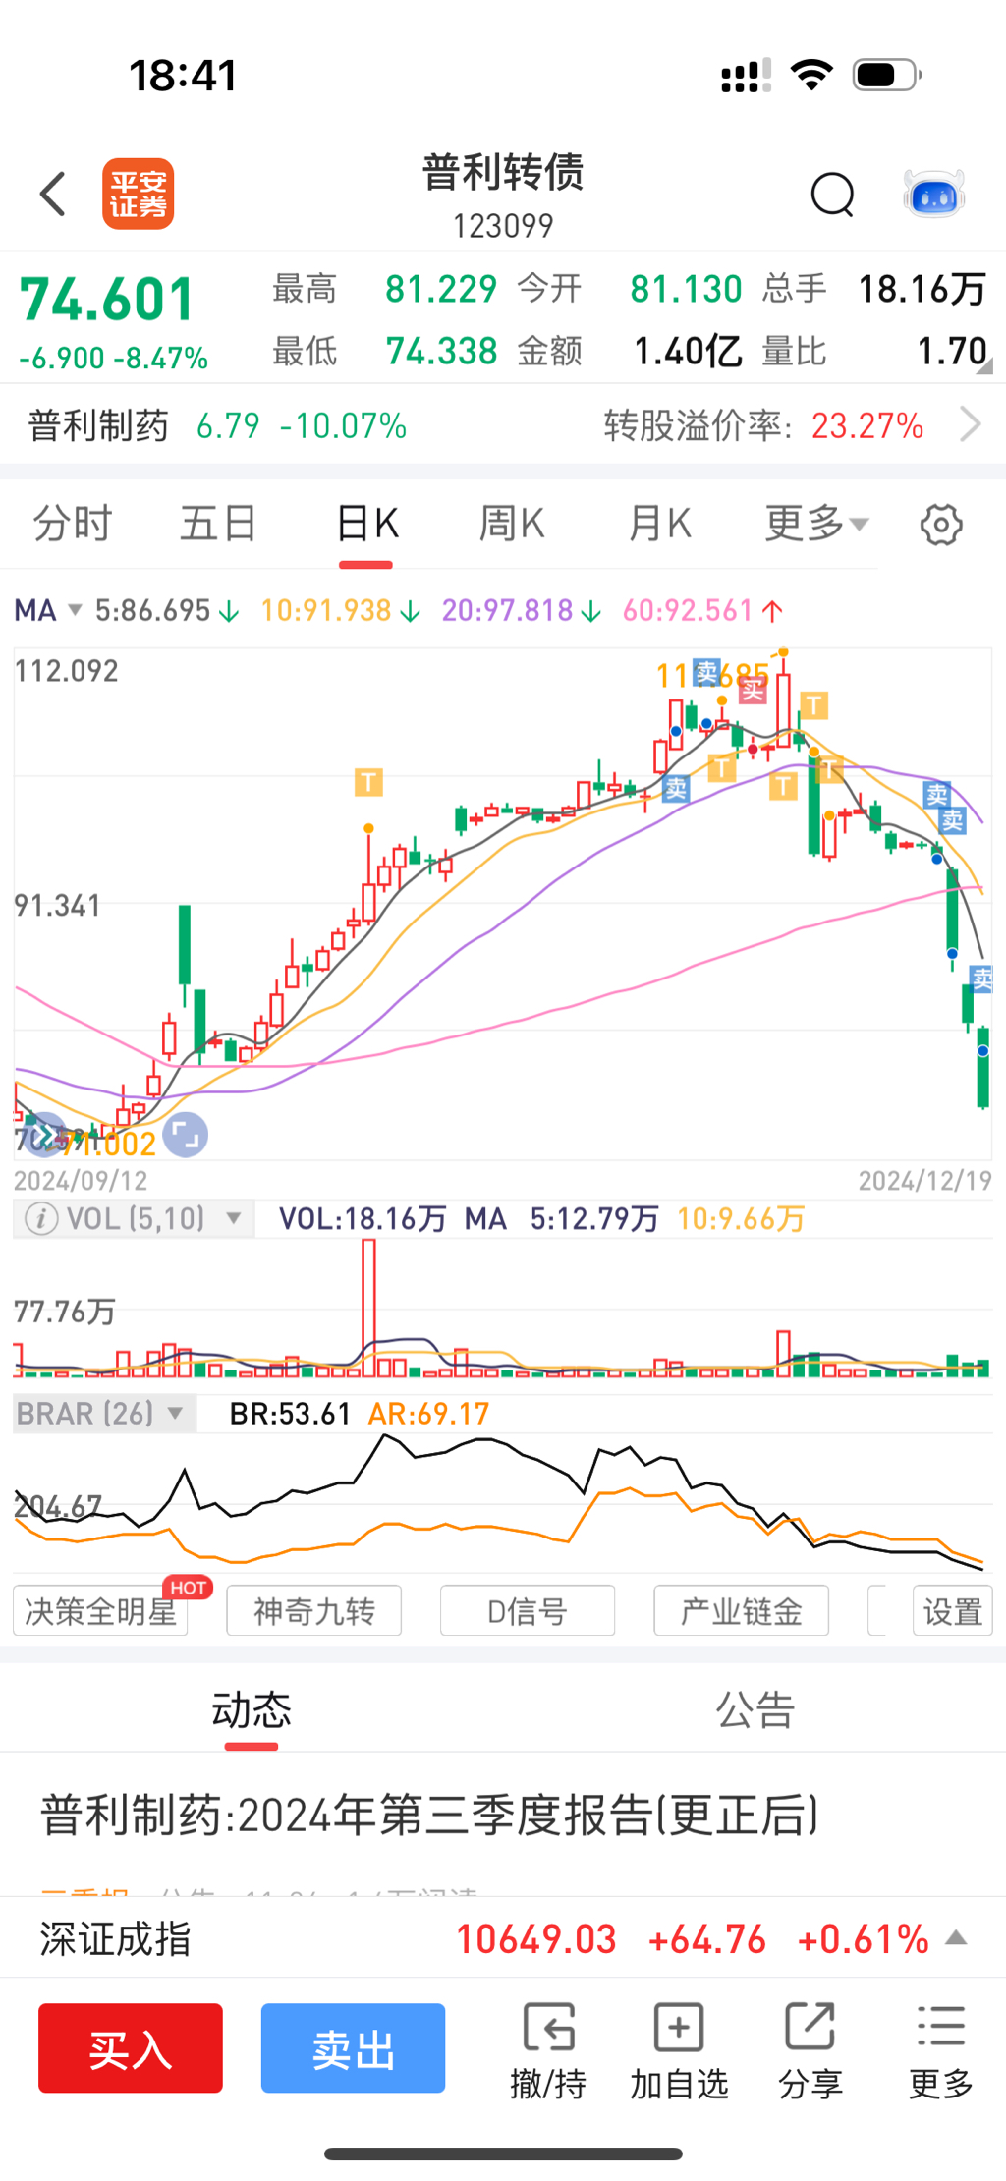Open 产业链金 indicator
1006x2181 pixels.
742,1611
